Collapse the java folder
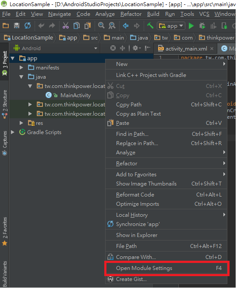This screenshot has height=288, width=237. coord(21,77)
